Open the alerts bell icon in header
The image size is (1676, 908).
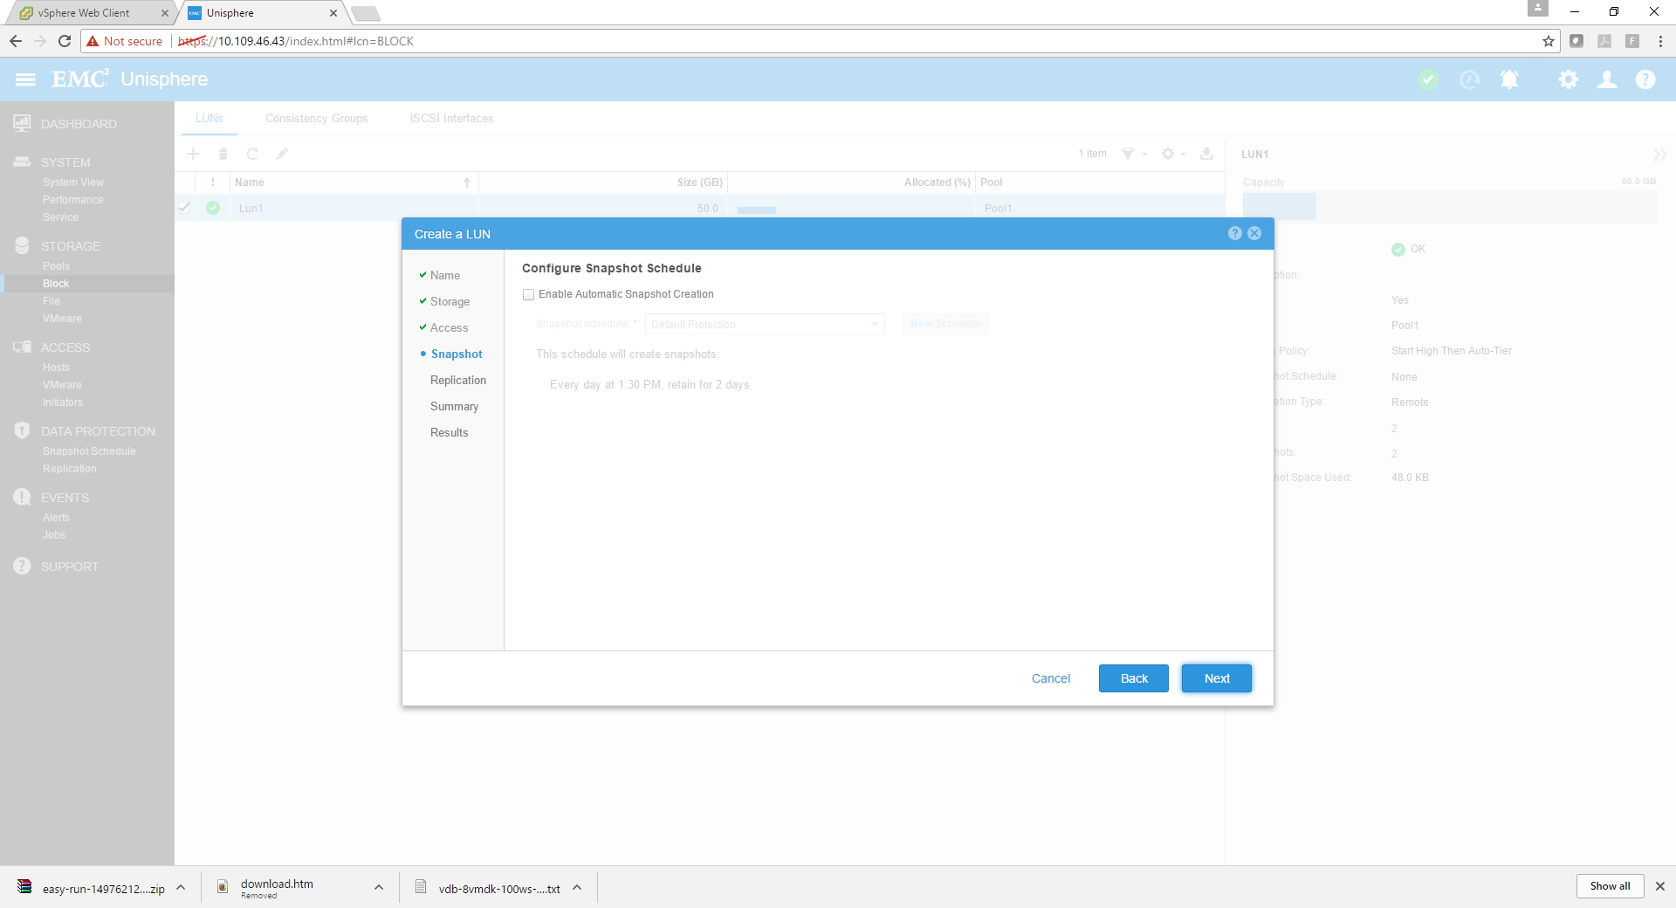(1509, 79)
